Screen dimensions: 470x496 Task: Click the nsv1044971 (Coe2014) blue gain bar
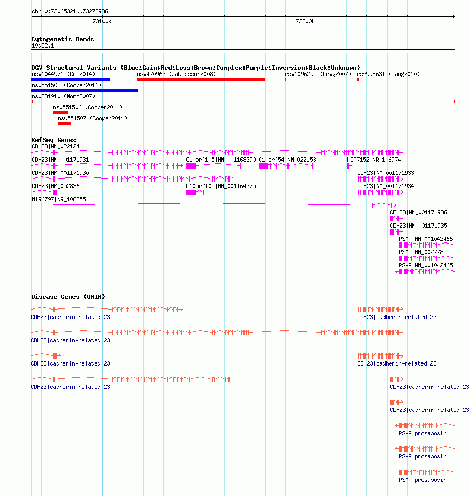(71, 79)
